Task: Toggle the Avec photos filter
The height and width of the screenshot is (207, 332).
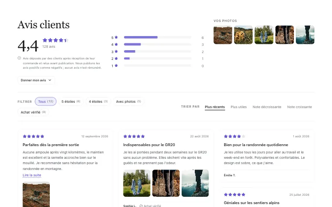Action: [x=128, y=101]
